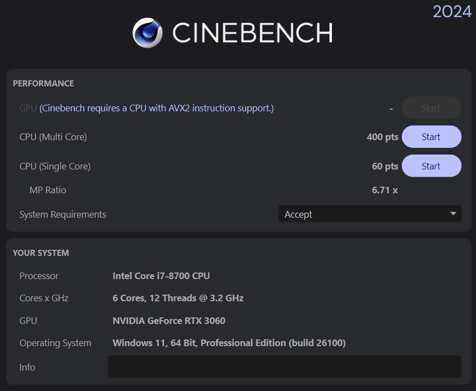Click the CPU (Single Core) label
This screenshot has width=476, height=391.
[55, 166]
